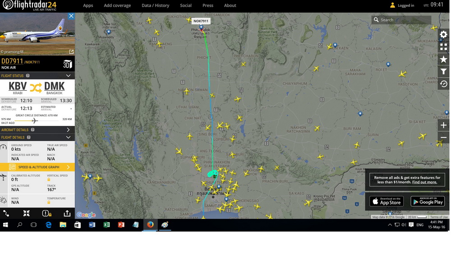Show route icon in bottom bar
This screenshot has width=451, height=254.
[6, 213]
